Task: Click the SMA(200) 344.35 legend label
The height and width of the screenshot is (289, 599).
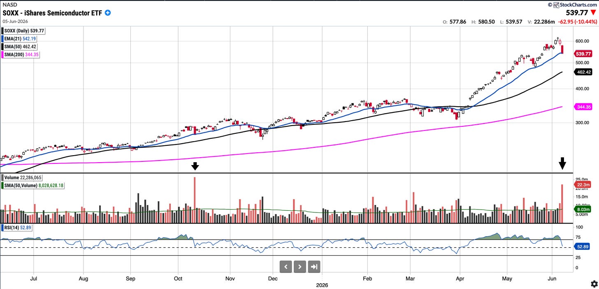Action: pyautogui.click(x=21, y=54)
